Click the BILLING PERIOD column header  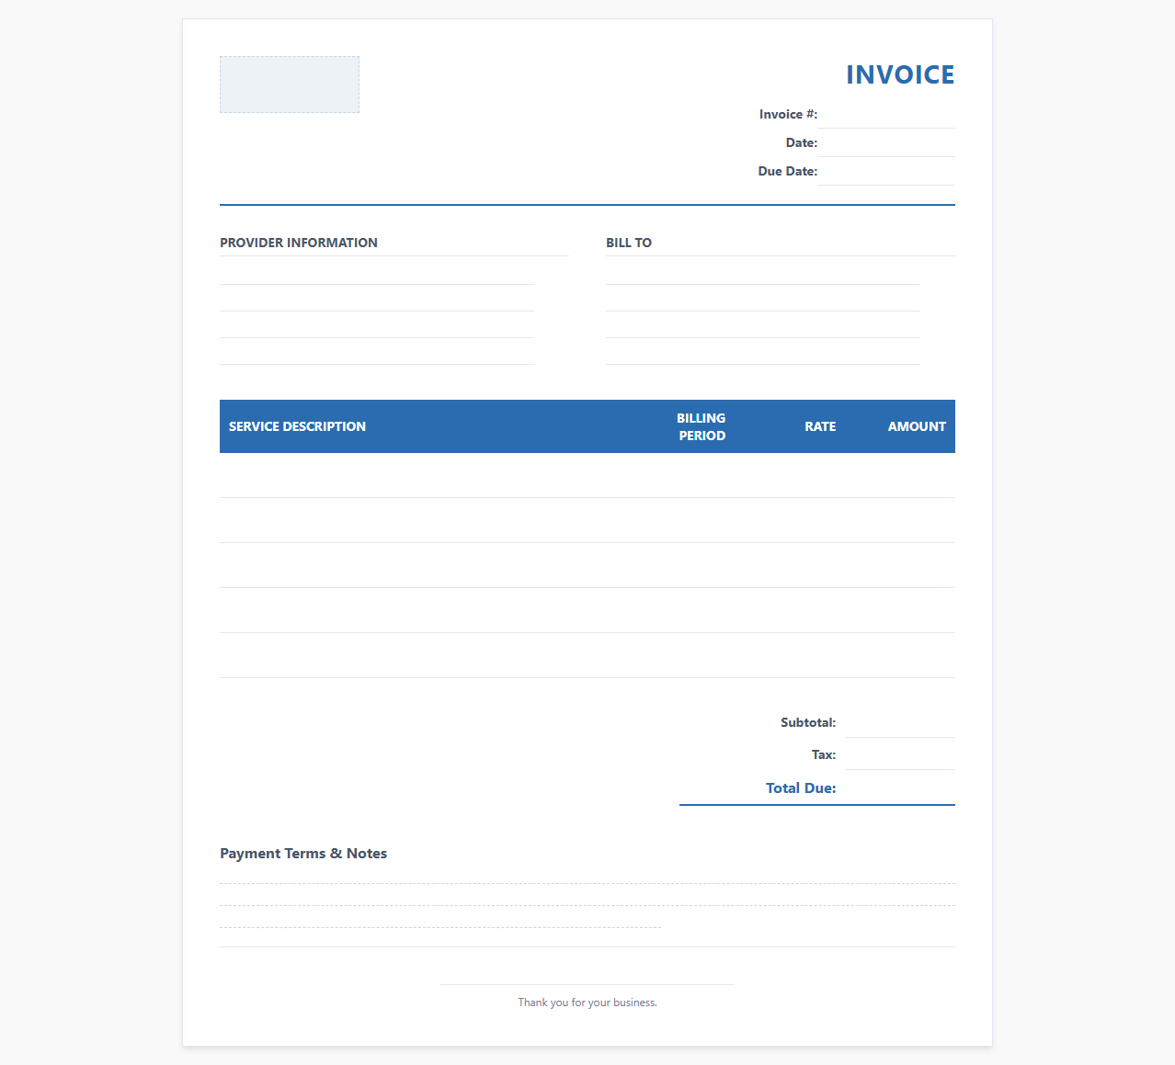(x=702, y=426)
